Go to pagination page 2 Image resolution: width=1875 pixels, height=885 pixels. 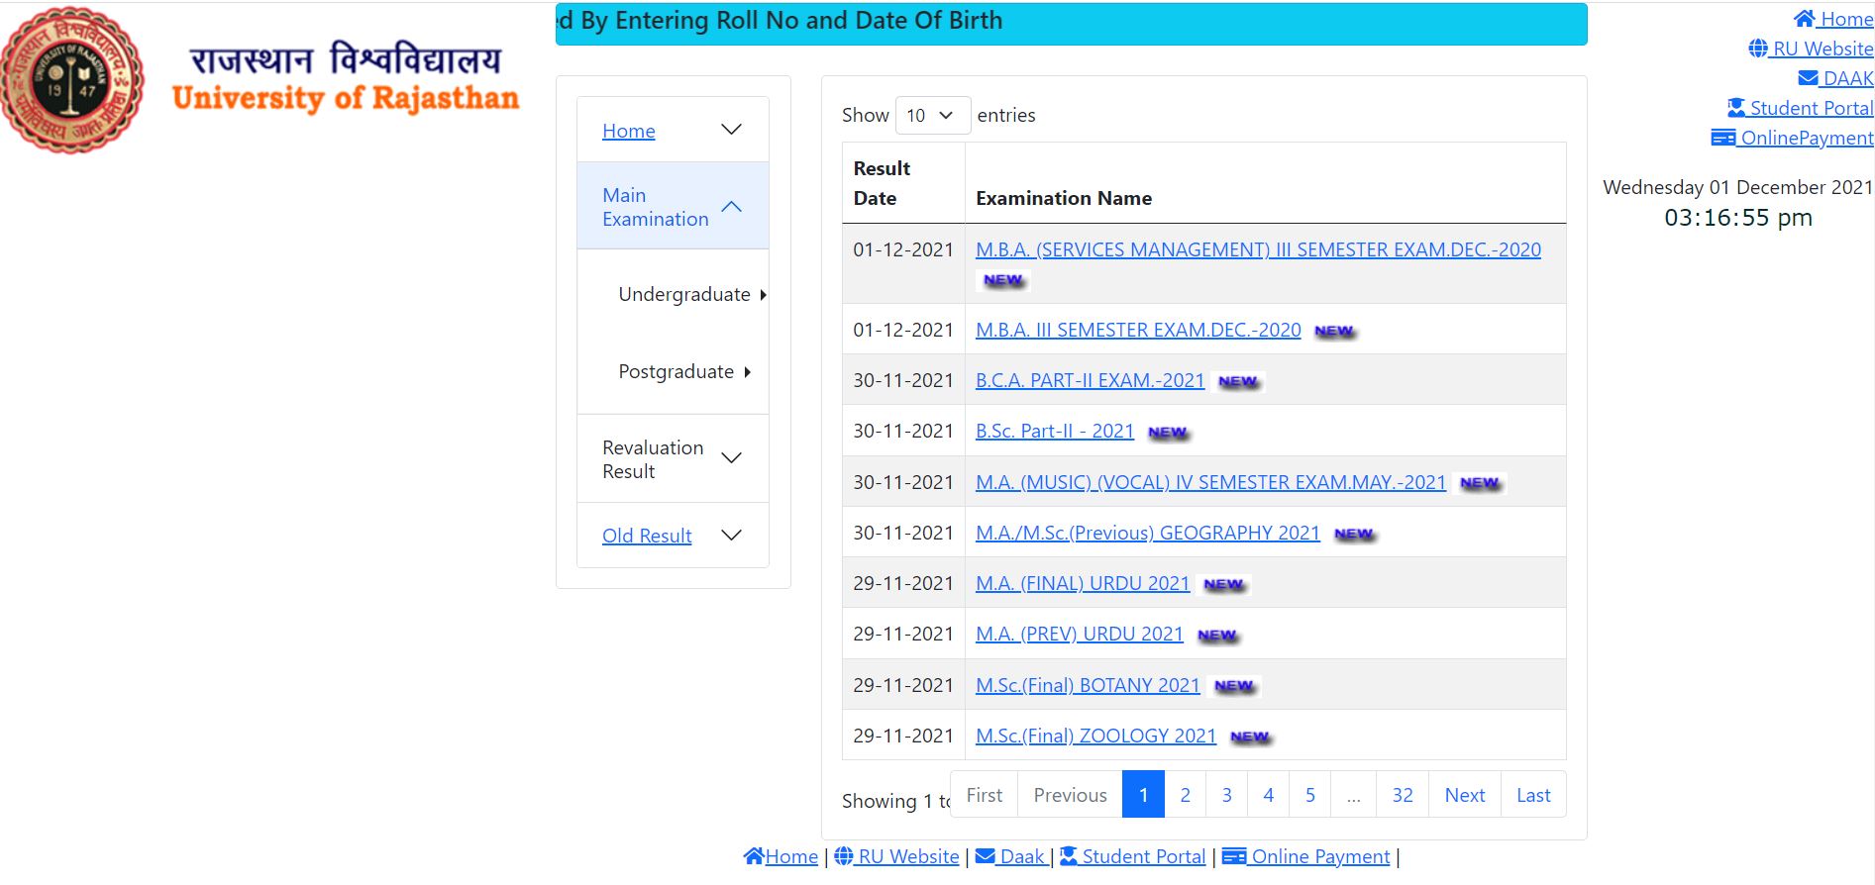pos(1185,795)
